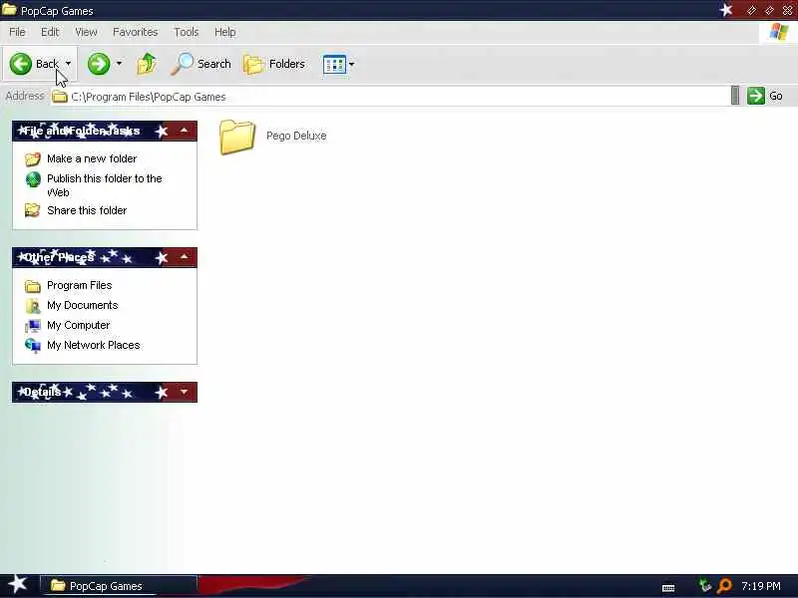
Task: Open the Forward history dropdown arrow
Action: [x=119, y=64]
